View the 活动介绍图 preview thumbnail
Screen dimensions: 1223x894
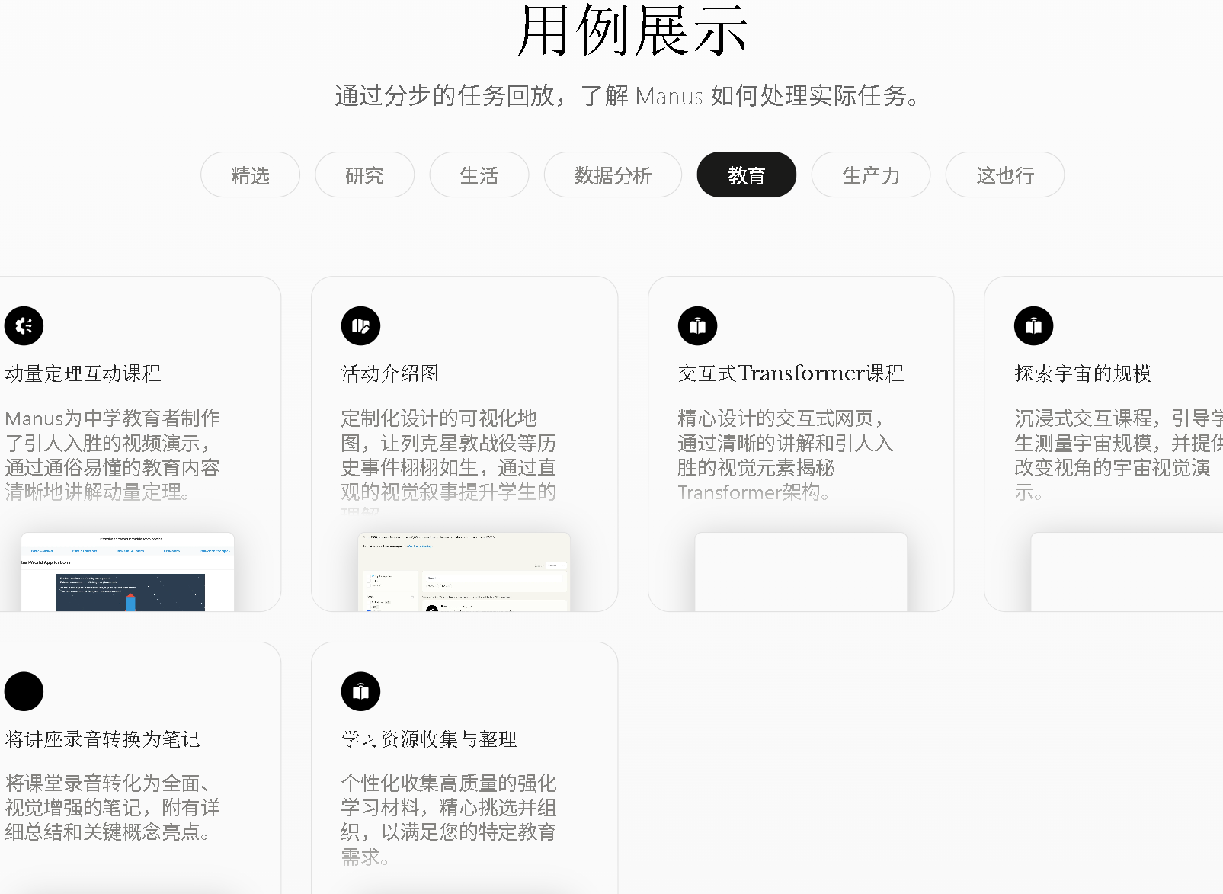(x=464, y=572)
